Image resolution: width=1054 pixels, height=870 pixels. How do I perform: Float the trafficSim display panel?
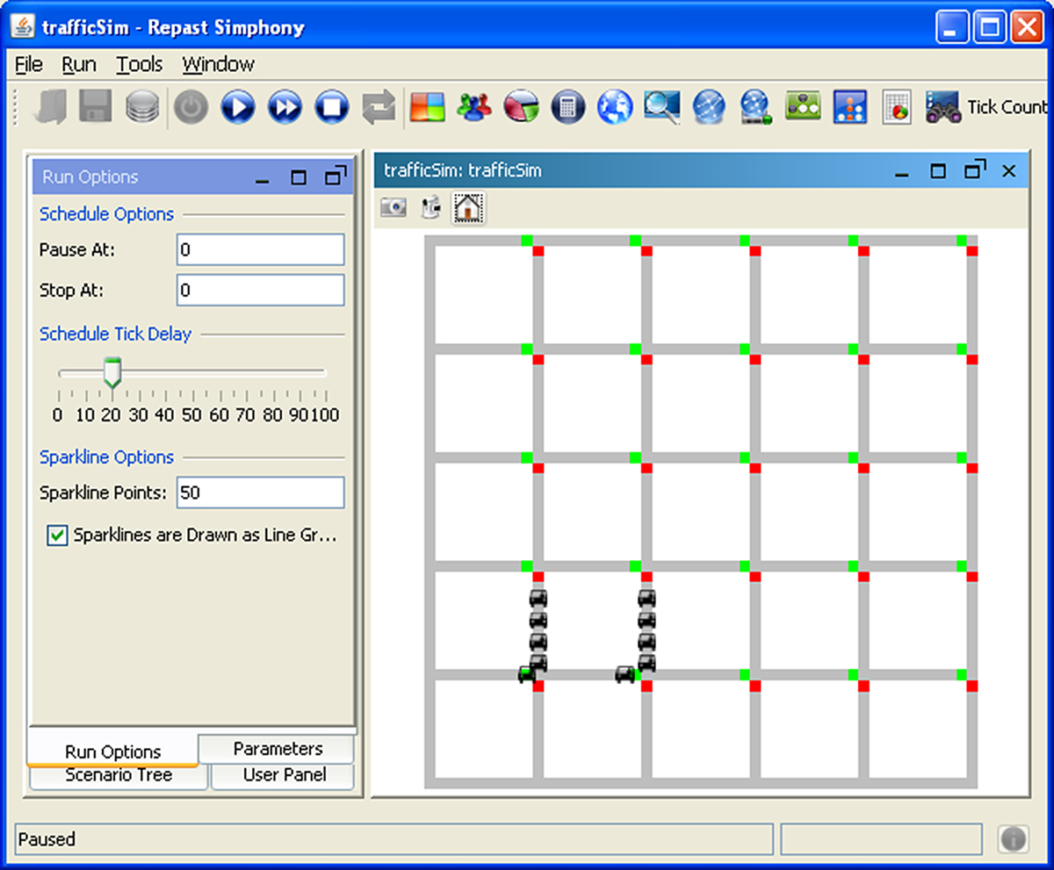[975, 170]
